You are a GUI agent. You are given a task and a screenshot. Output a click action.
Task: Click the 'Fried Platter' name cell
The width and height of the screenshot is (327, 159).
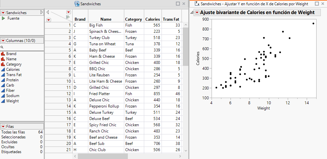(x=106, y=94)
